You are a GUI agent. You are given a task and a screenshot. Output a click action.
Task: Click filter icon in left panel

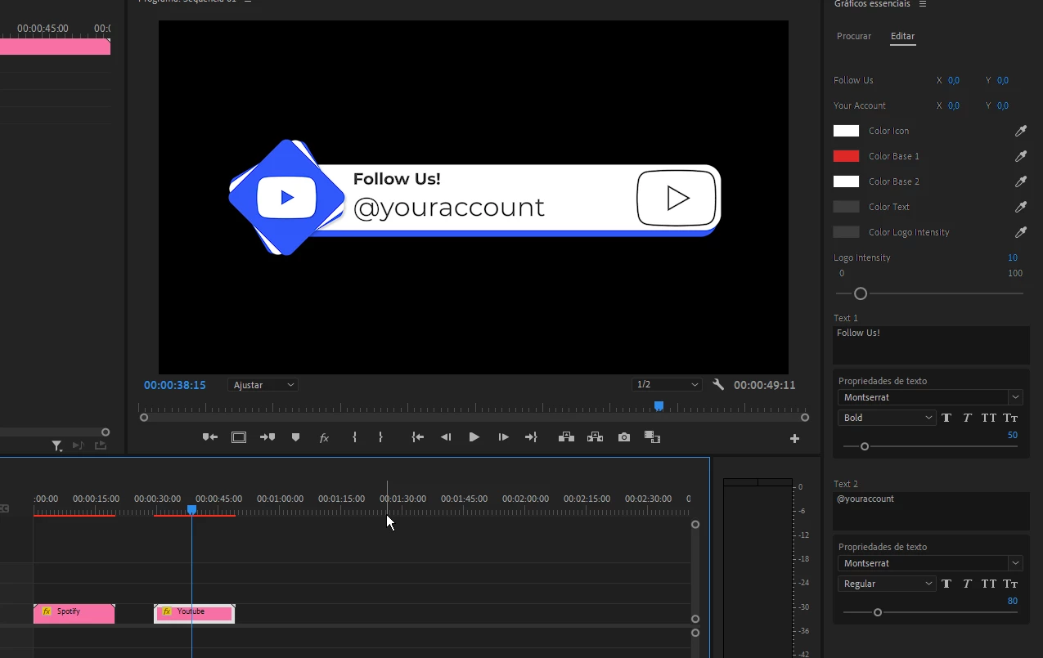click(x=56, y=445)
